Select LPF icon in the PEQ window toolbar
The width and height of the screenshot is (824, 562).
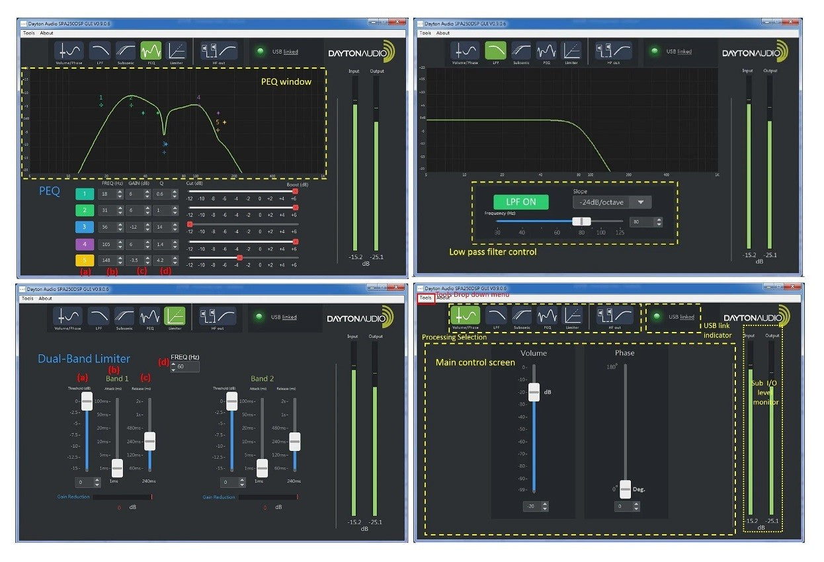coord(99,51)
